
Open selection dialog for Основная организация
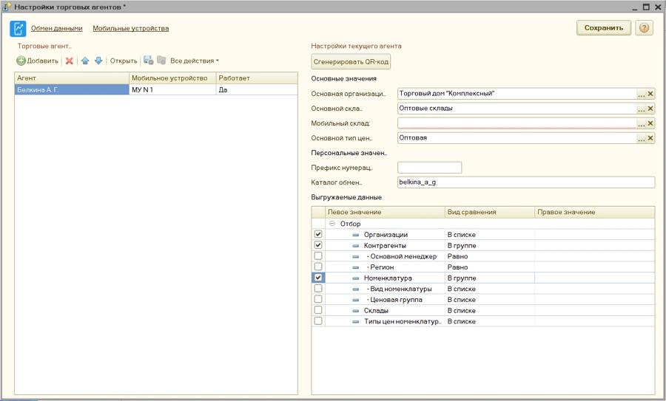pos(642,94)
